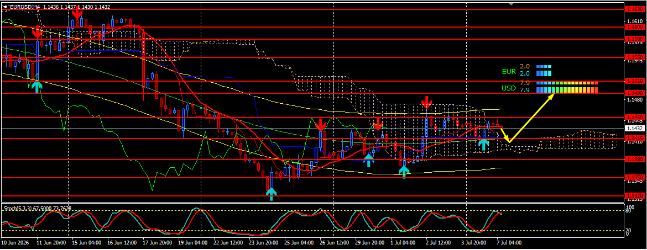Select the 1.1320 red price level label
This screenshot has width=647, height=250.
[x=635, y=195]
